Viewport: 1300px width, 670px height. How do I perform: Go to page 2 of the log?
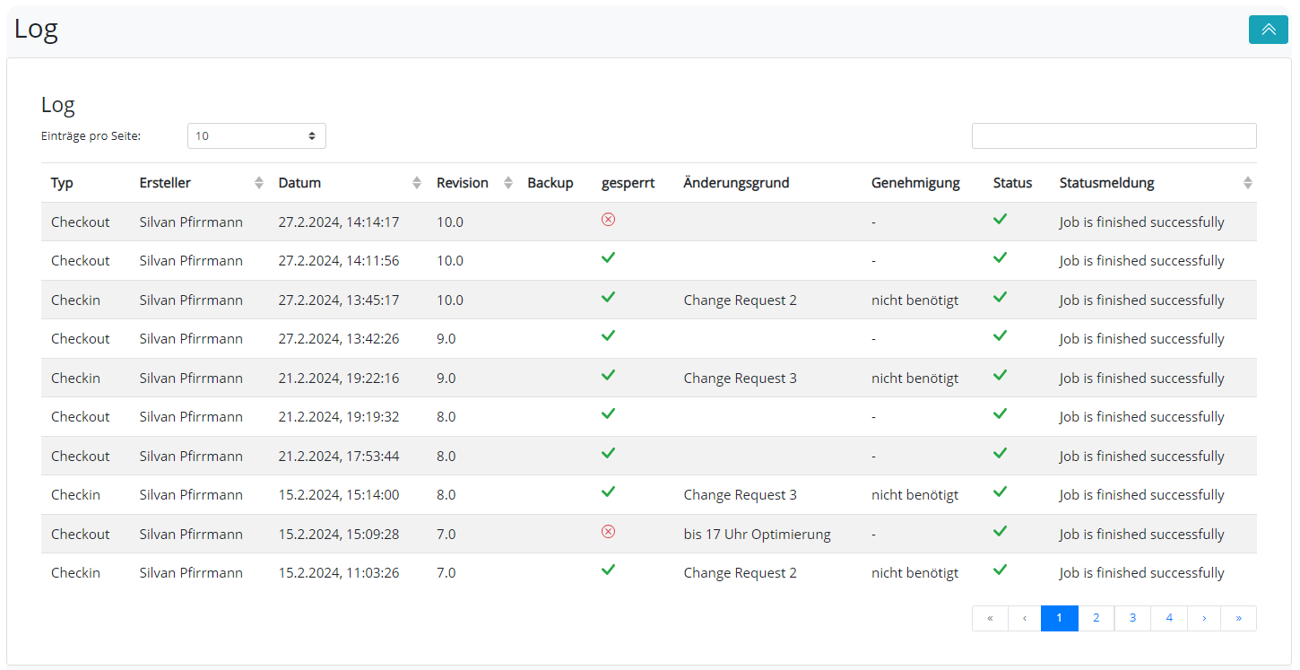1096,618
